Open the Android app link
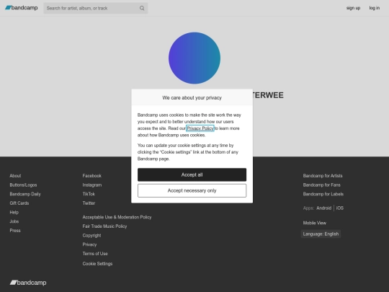389x292 pixels. (324, 208)
